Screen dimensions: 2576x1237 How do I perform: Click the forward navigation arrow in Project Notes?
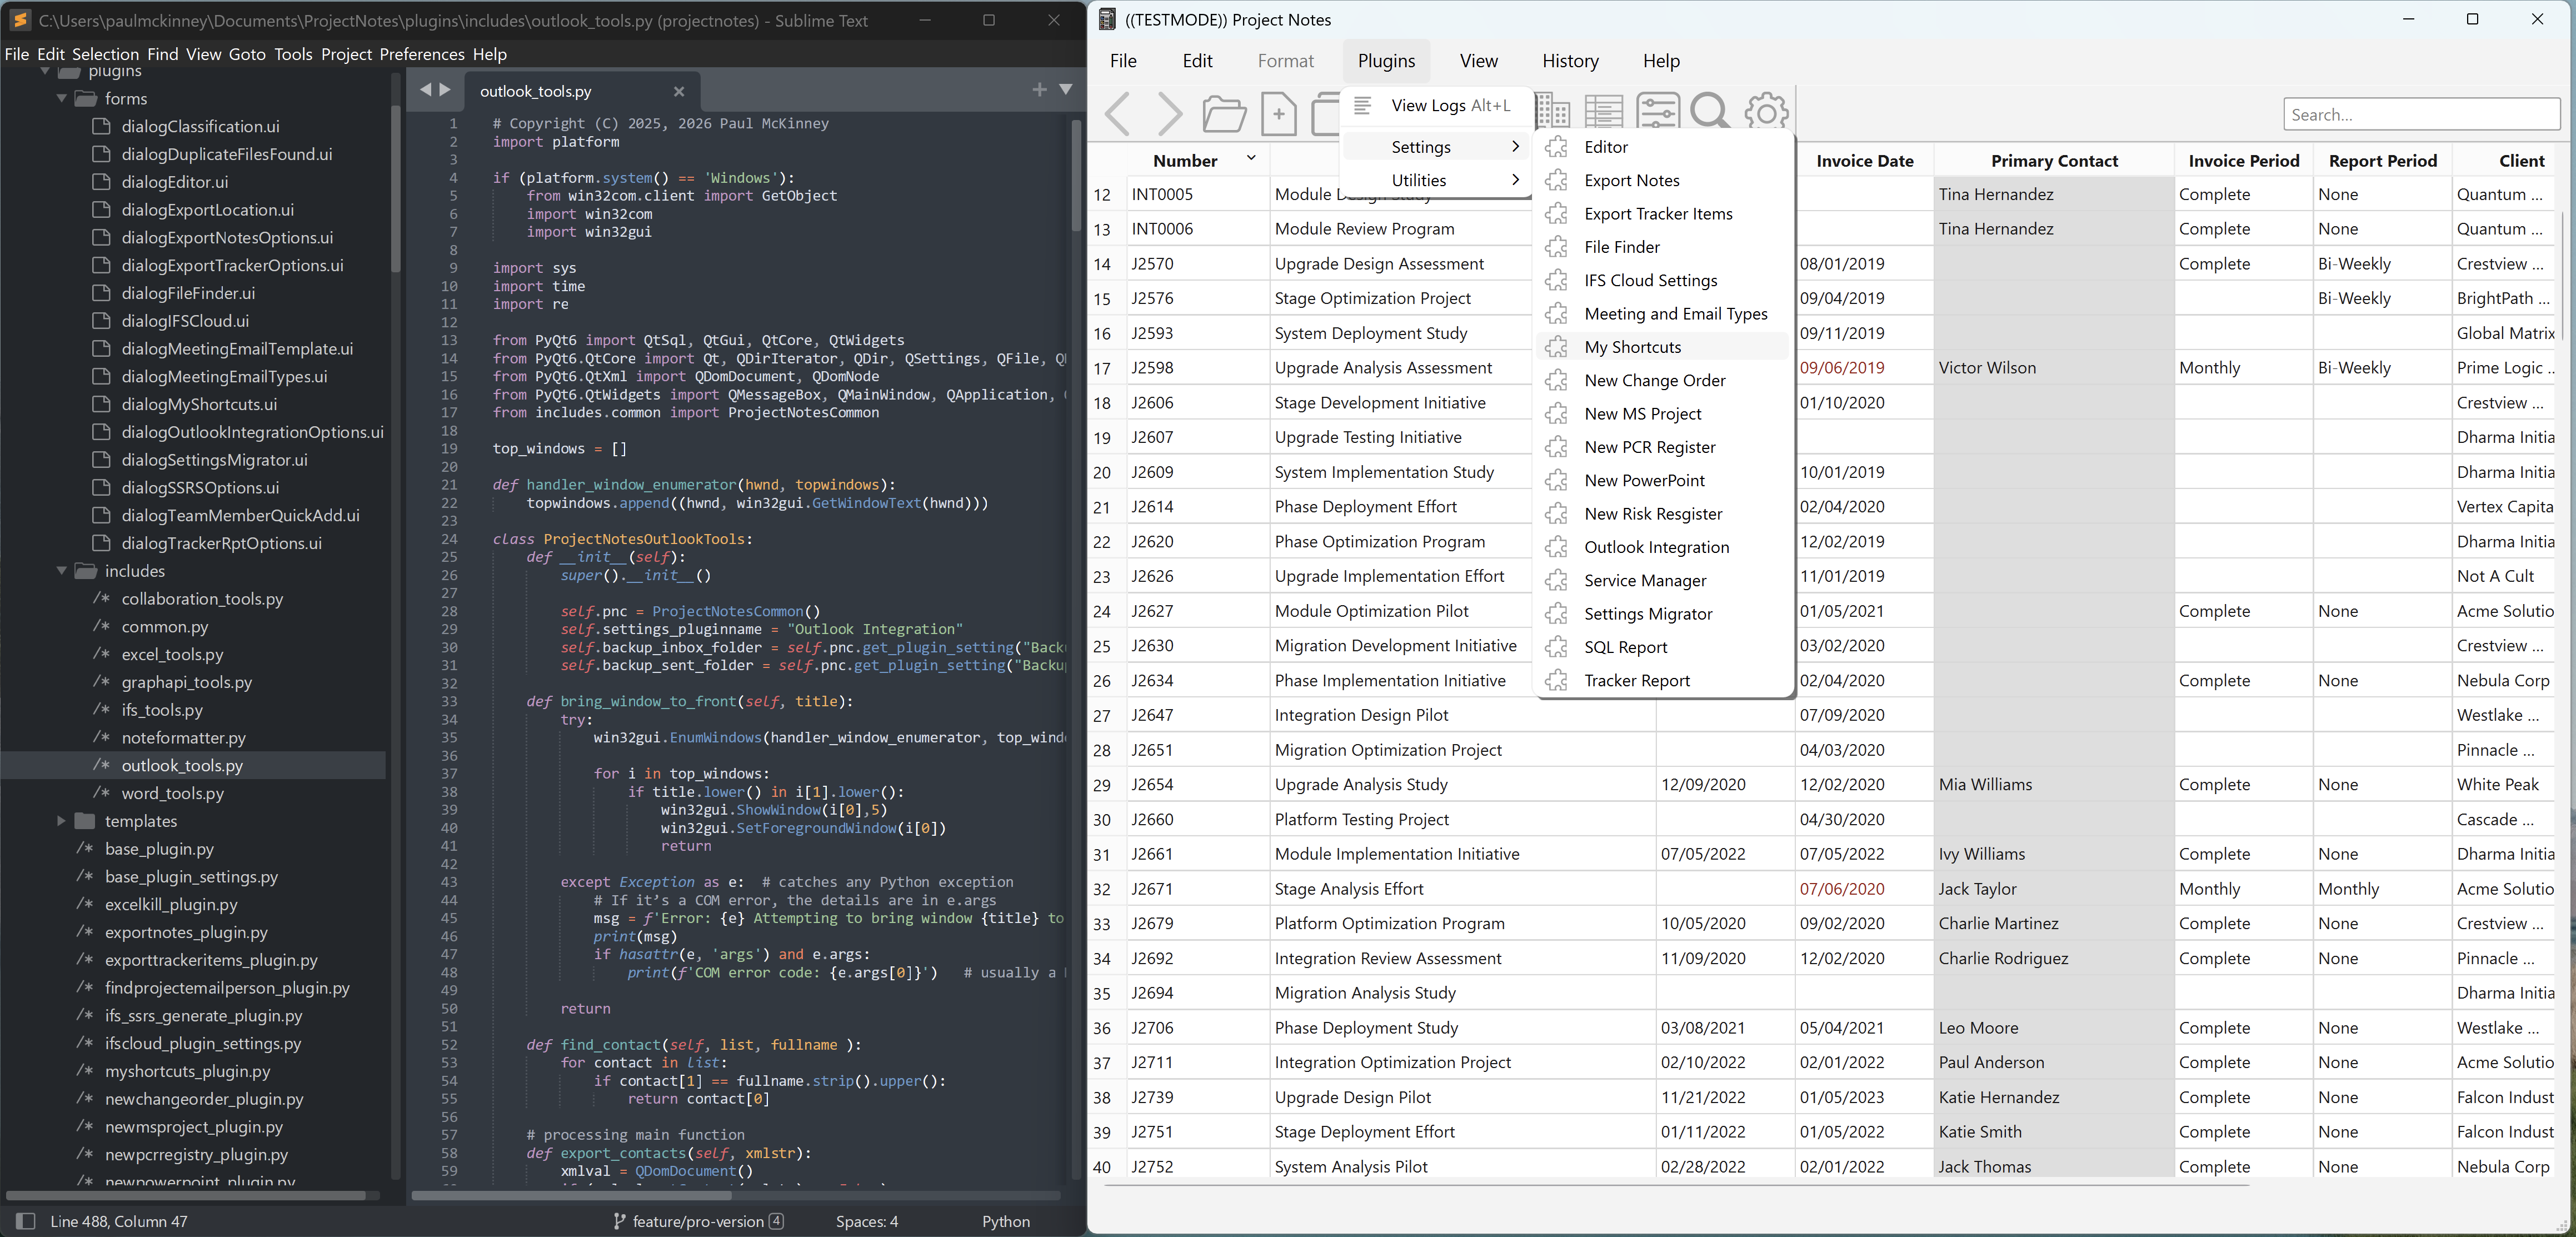click(x=1169, y=113)
